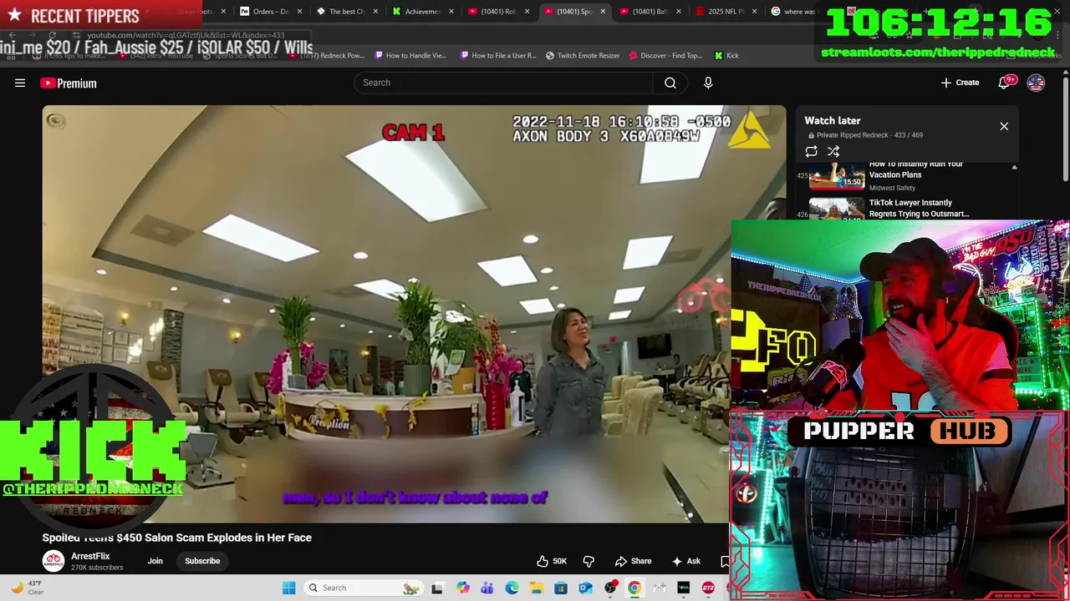This screenshot has width=1070, height=601.
Task: Toggle loop playlist in Watch later
Action: (811, 151)
